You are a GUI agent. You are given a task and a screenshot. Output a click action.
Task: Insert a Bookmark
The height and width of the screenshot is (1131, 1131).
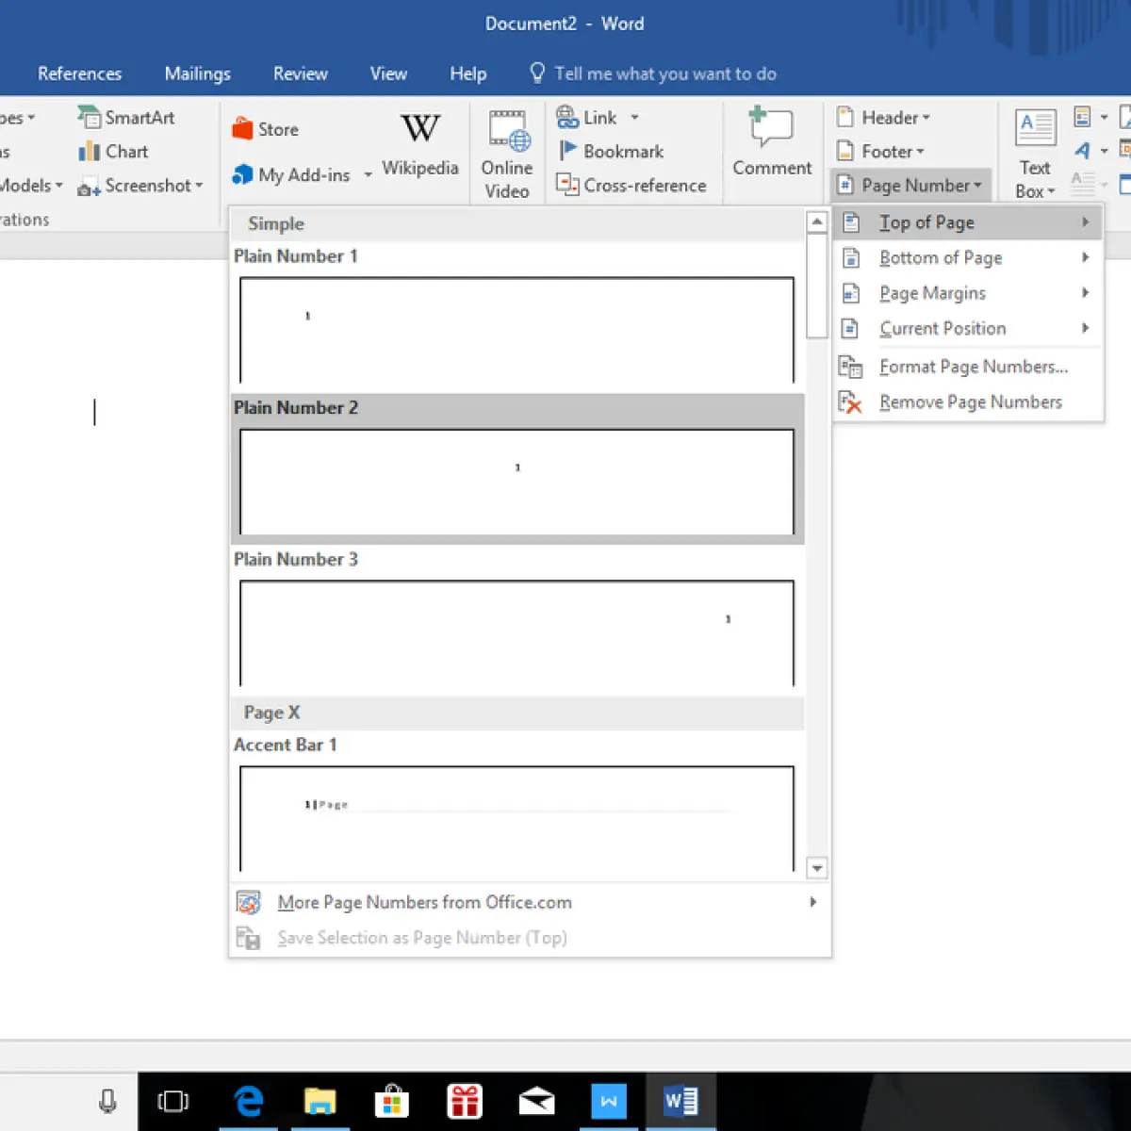[x=611, y=152]
